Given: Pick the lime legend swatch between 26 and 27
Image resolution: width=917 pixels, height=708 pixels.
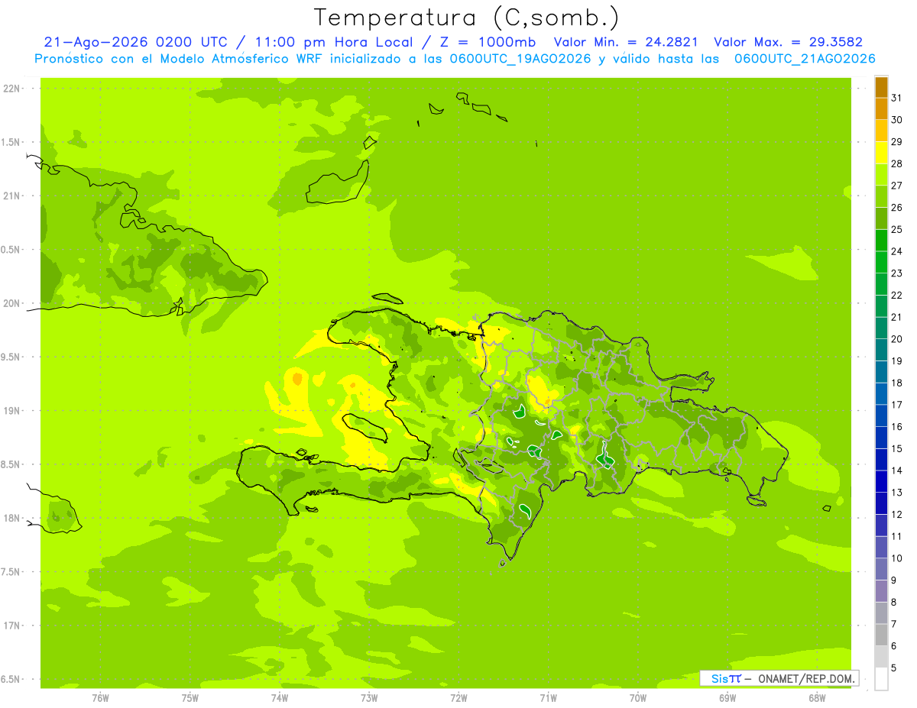Looking at the screenshot, I should (881, 196).
